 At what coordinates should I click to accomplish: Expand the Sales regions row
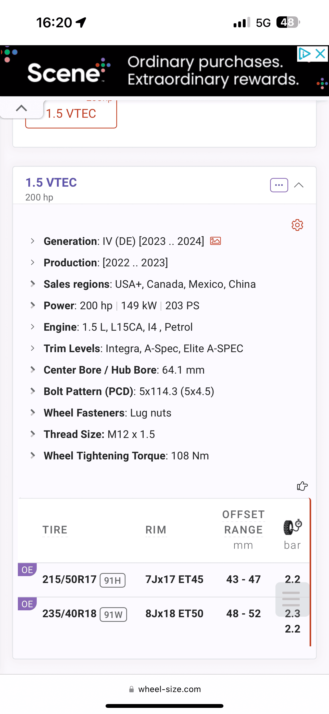[33, 284]
